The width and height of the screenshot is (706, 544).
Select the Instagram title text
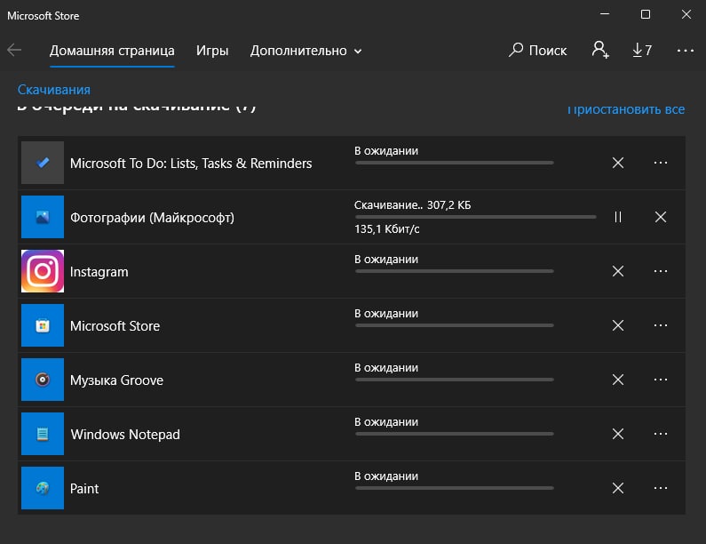click(x=99, y=272)
